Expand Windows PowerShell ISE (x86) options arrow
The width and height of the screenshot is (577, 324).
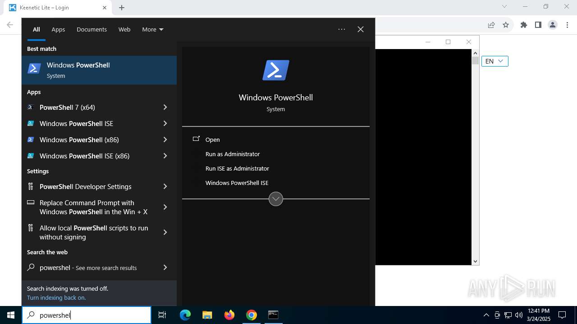pos(165,156)
